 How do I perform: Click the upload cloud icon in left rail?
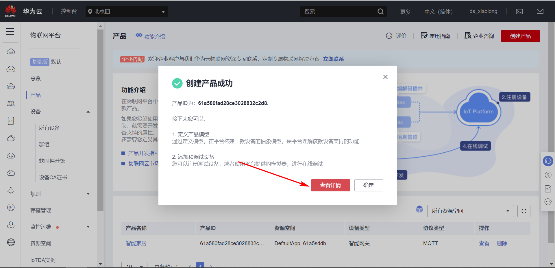tap(11, 156)
